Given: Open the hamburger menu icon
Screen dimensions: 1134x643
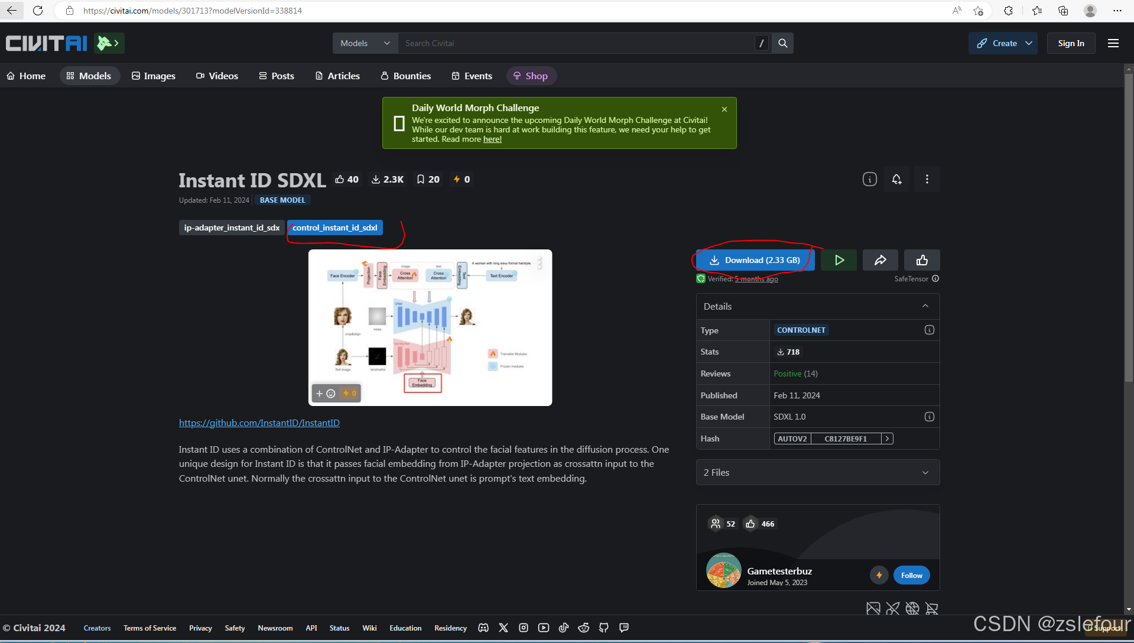Looking at the screenshot, I should [x=1113, y=43].
